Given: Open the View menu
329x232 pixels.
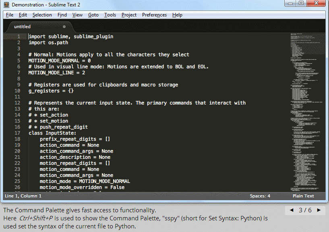Looking at the screenshot, I should (77, 15).
